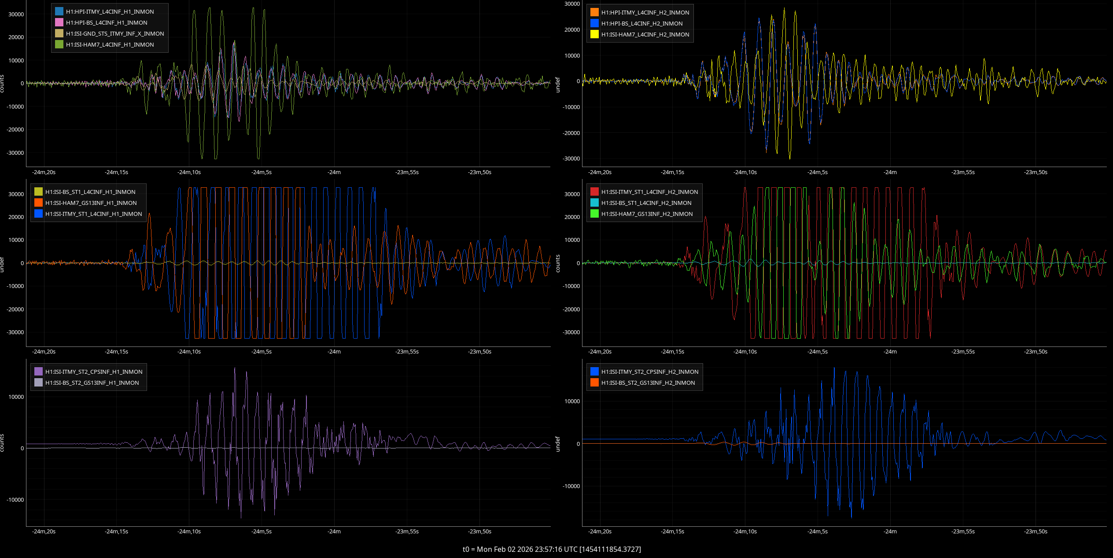This screenshot has width=1113, height=558.
Task: Click the gray H1:ISI-BS_ST2_GS13INF_H1_INMON legend swatch
Action: coord(38,383)
